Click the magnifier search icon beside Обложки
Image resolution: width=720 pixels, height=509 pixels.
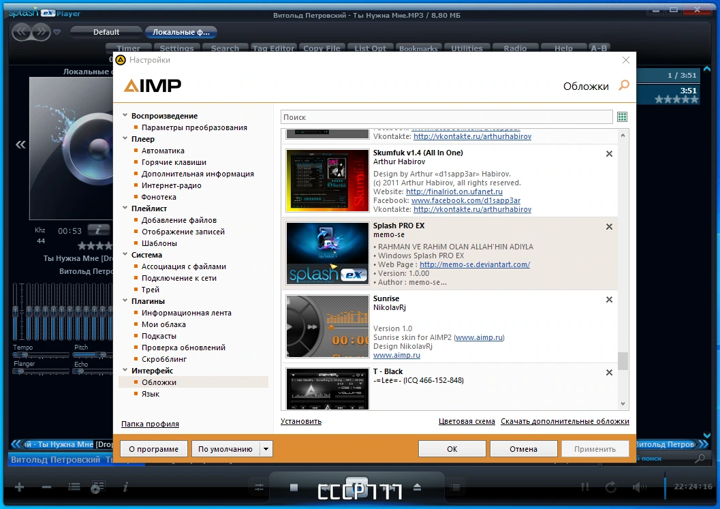[623, 85]
